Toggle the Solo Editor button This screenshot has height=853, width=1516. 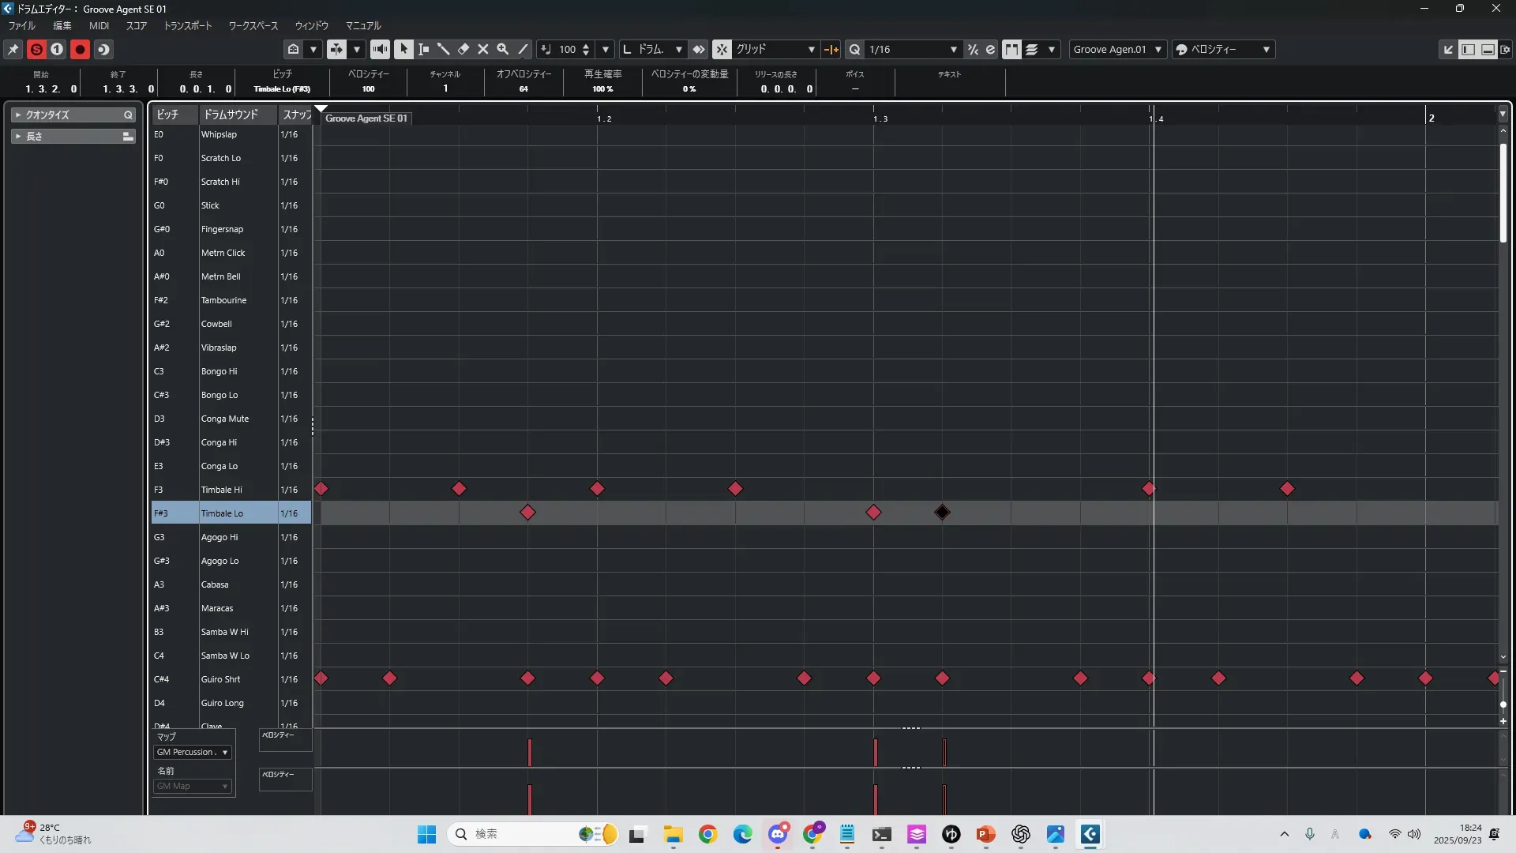pos(36,49)
